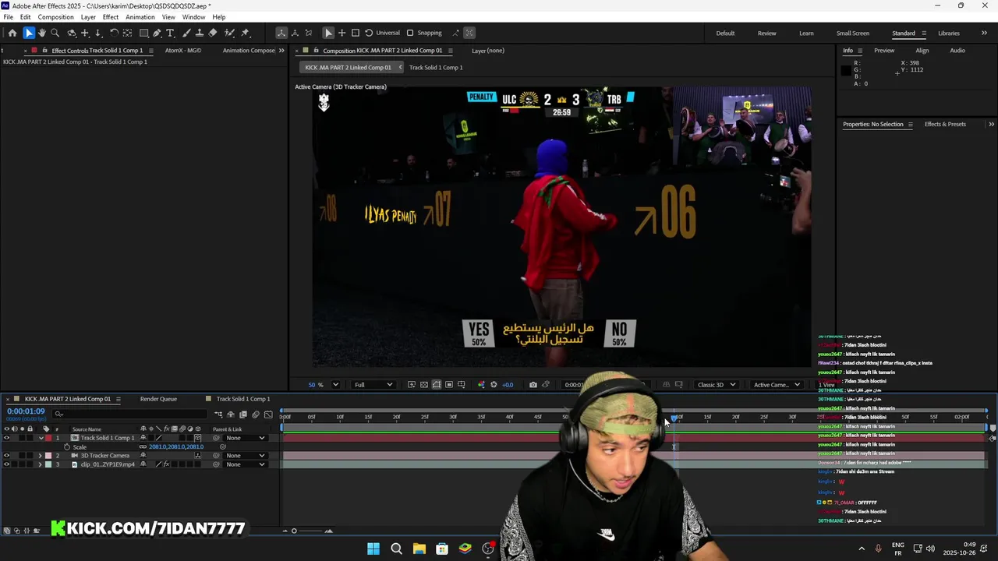Screen dimensions: 998x561
Task: Hide the Track Solid 1 Comp 1 layer
Action: 6,438
